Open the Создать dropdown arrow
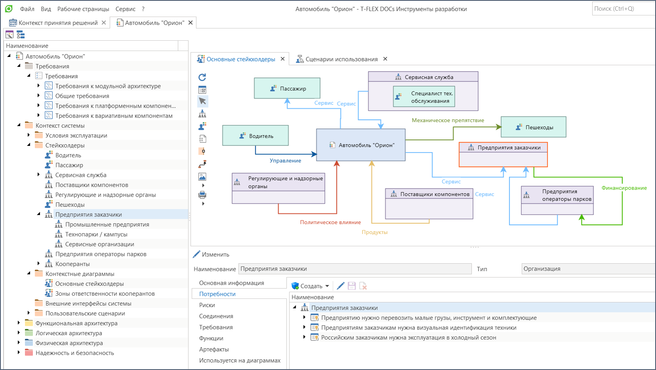656x370 pixels. pos(327,286)
